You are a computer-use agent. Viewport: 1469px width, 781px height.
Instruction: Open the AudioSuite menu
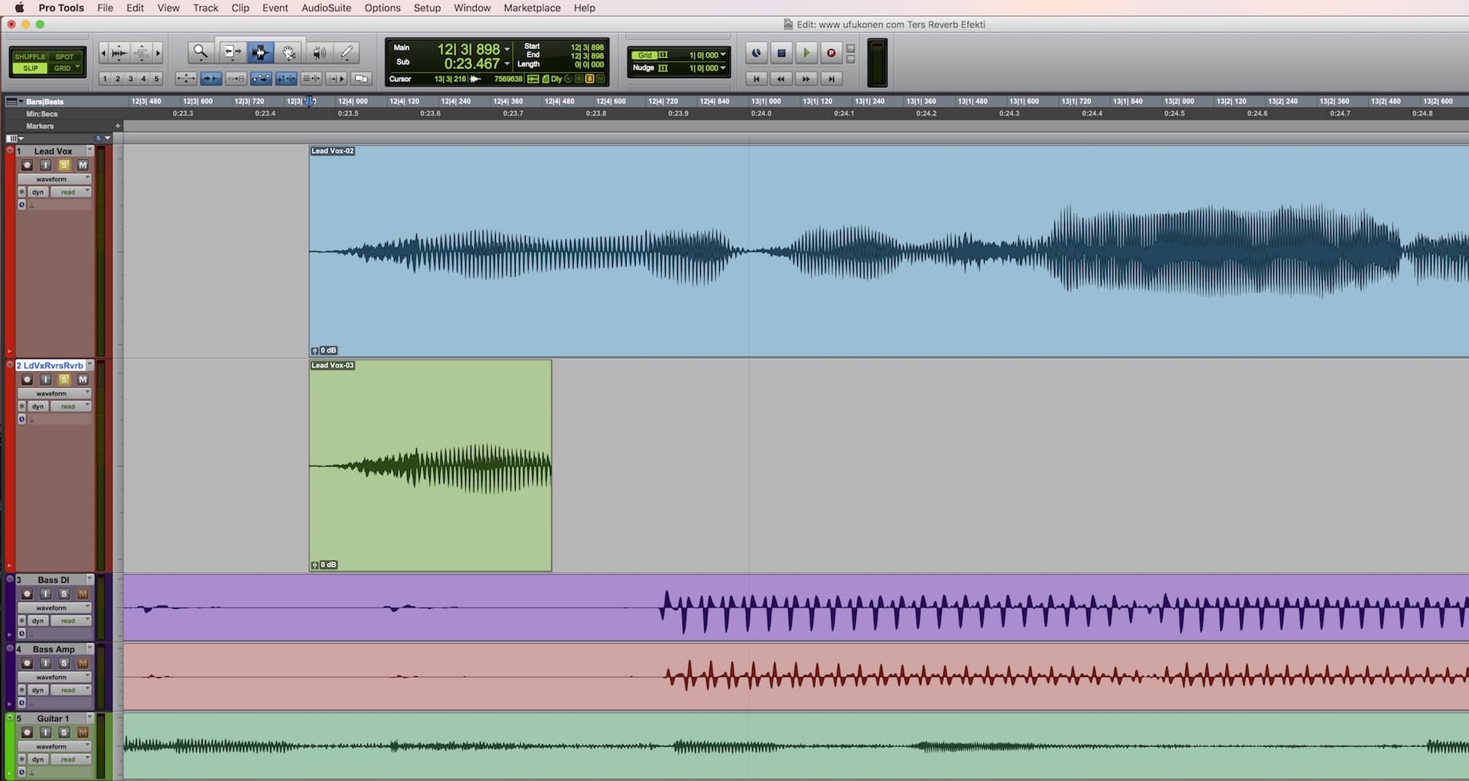[x=326, y=8]
